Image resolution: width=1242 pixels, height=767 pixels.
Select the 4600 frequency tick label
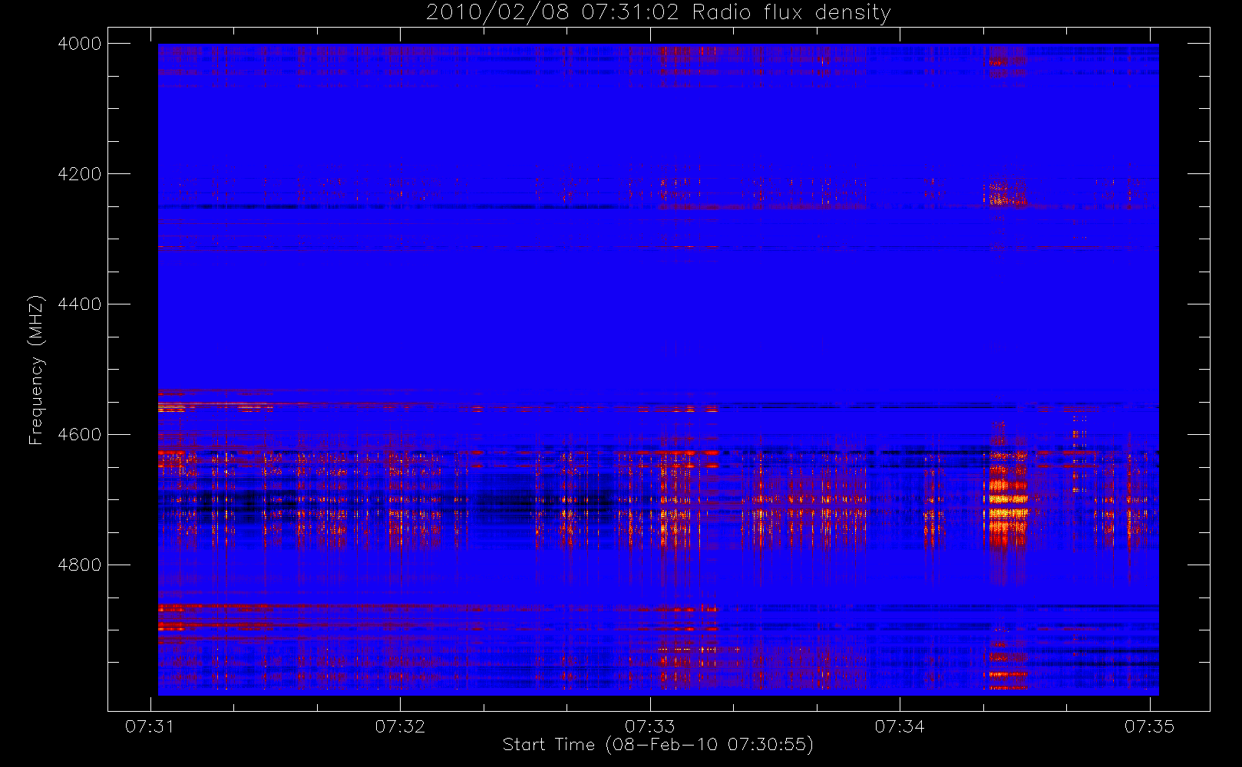tap(80, 435)
